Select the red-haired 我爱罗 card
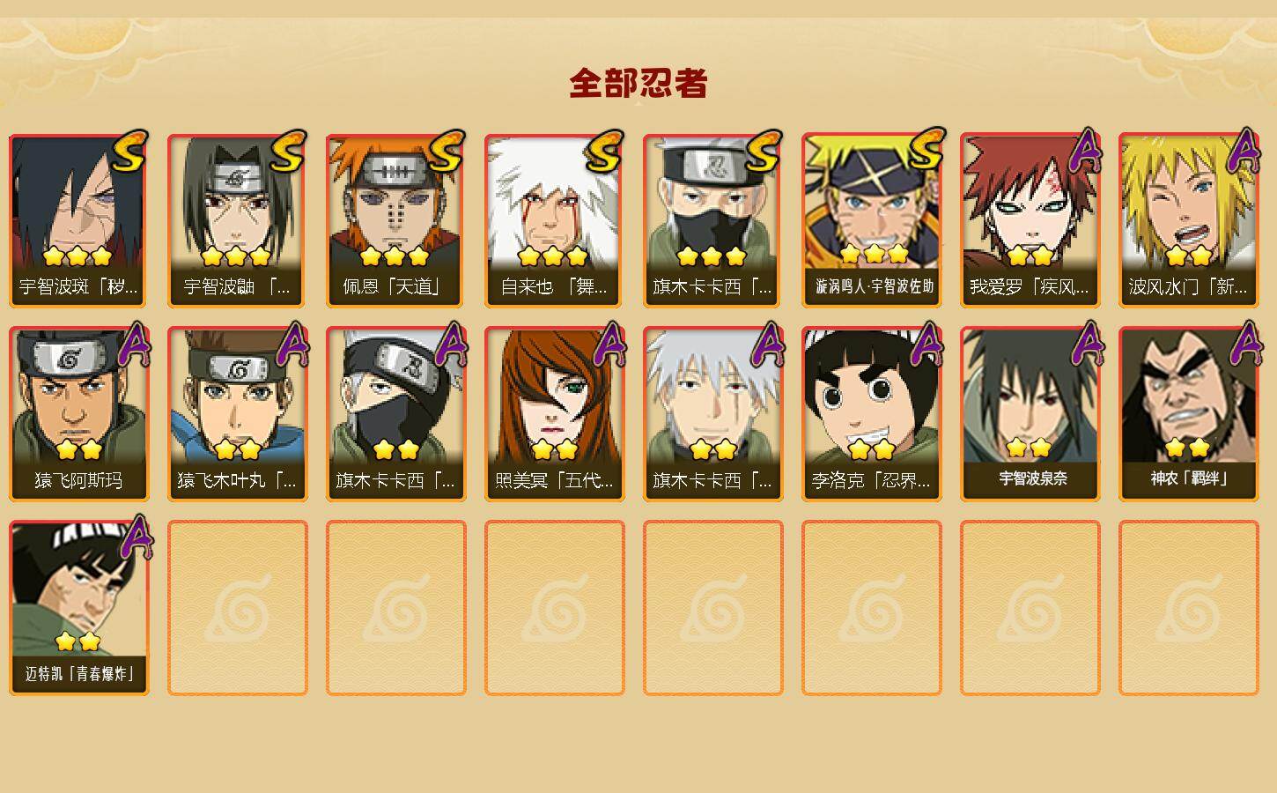Viewport: 1277px width, 793px height. (1030, 220)
